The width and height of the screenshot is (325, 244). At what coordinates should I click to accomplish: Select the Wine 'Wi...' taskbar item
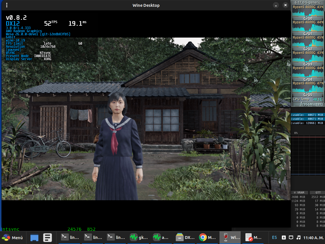231,237
